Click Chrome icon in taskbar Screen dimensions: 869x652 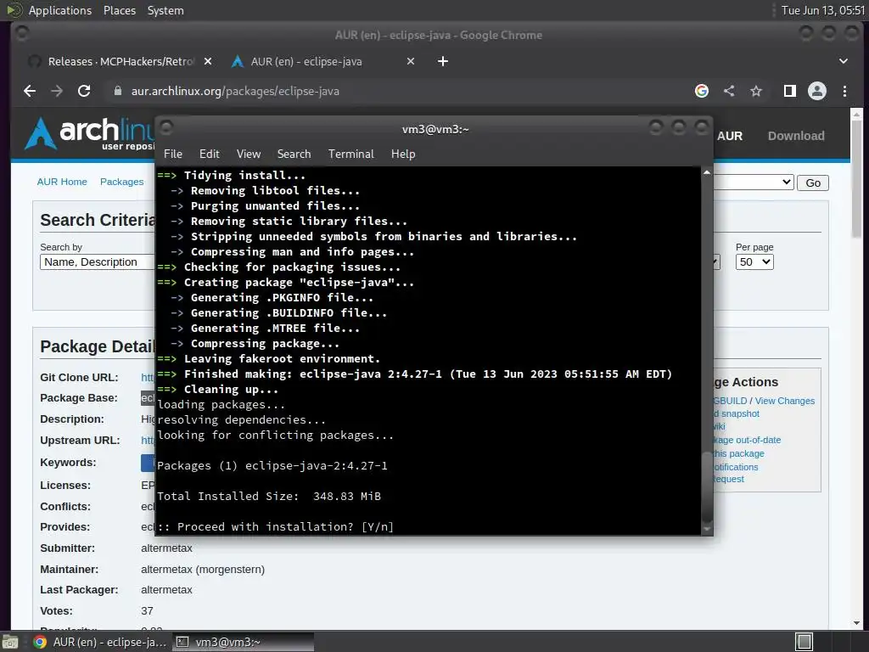tap(40, 642)
